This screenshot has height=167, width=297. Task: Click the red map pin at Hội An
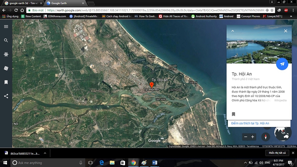152,85
